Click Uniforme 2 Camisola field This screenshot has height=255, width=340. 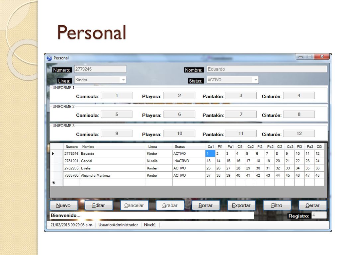(117, 114)
